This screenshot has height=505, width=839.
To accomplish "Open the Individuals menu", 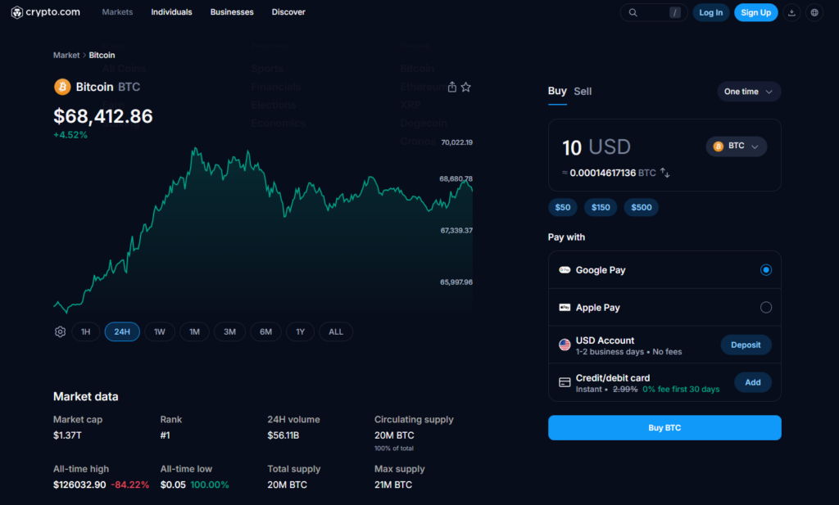I will [x=171, y=11].
